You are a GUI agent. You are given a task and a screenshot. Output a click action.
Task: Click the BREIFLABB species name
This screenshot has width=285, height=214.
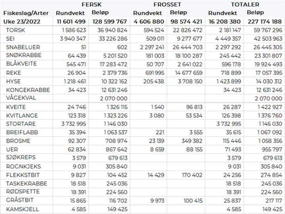pyautogui.click(x=21, y=132)
